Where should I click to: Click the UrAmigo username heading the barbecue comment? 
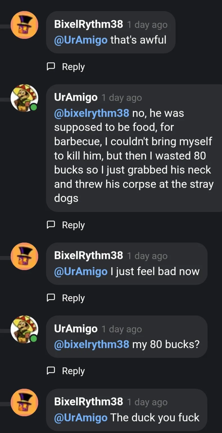[76, 98]
